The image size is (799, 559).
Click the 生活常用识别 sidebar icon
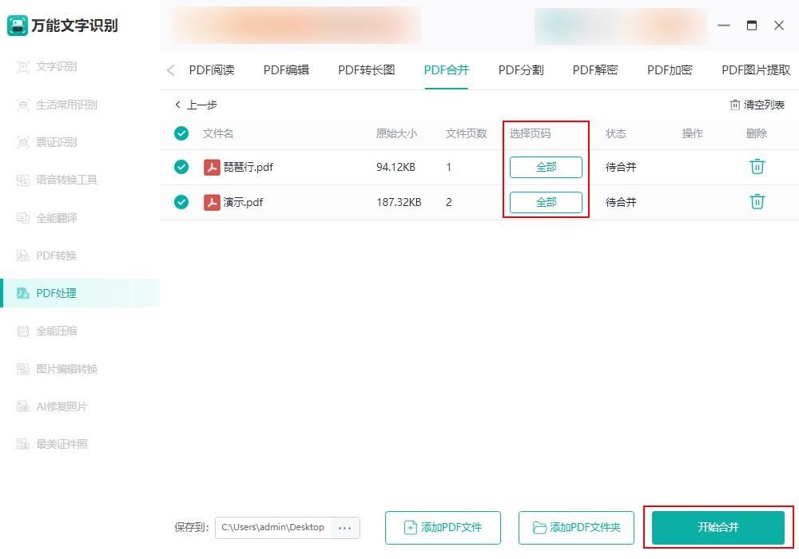[x=23, y=105]
